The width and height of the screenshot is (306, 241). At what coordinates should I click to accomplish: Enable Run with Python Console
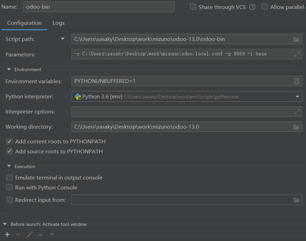(x=9, y=187)
